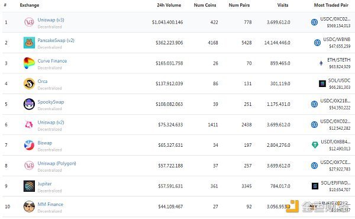
Task: Open the Curve Finance exchange link
Action: point(52,61)
